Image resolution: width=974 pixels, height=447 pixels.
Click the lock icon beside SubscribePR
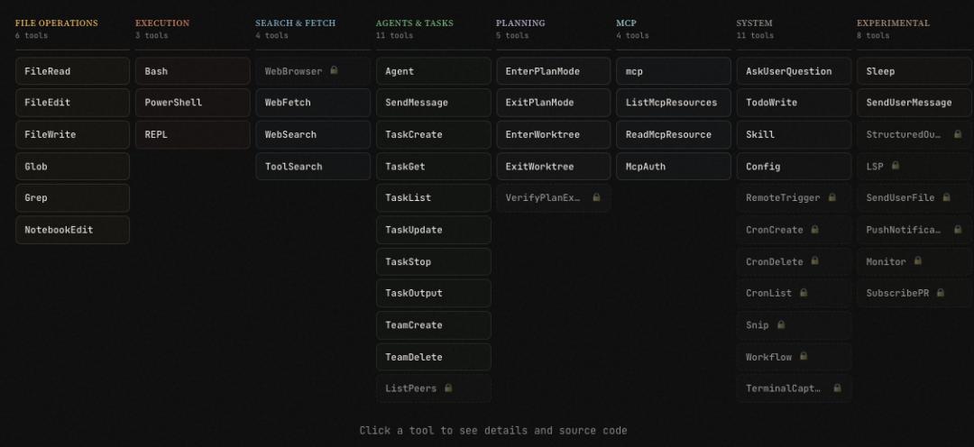click(x=941, y=293)
